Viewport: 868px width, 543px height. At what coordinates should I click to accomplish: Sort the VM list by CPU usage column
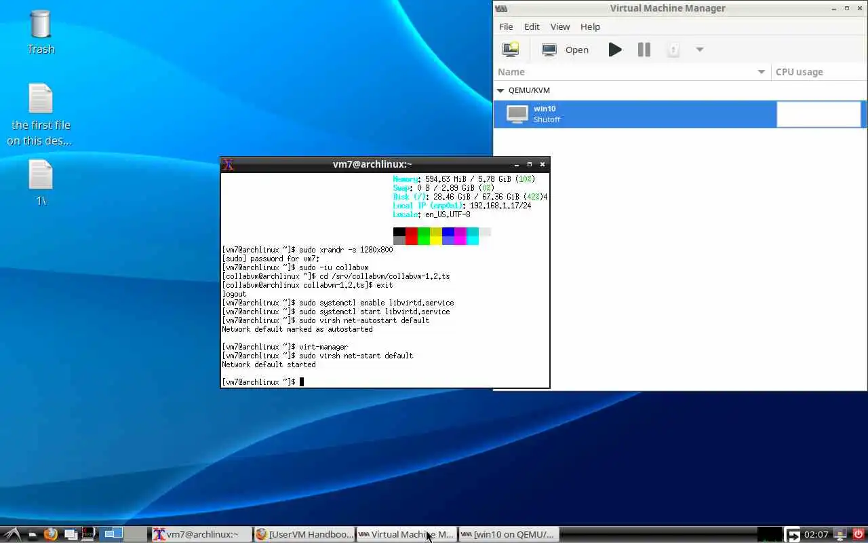[819, 72]
